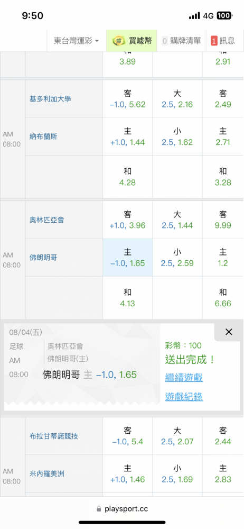Select the draw 和 4.28 odds cell
The width and height of the screenshot is (244, 529).
[127, 177]
